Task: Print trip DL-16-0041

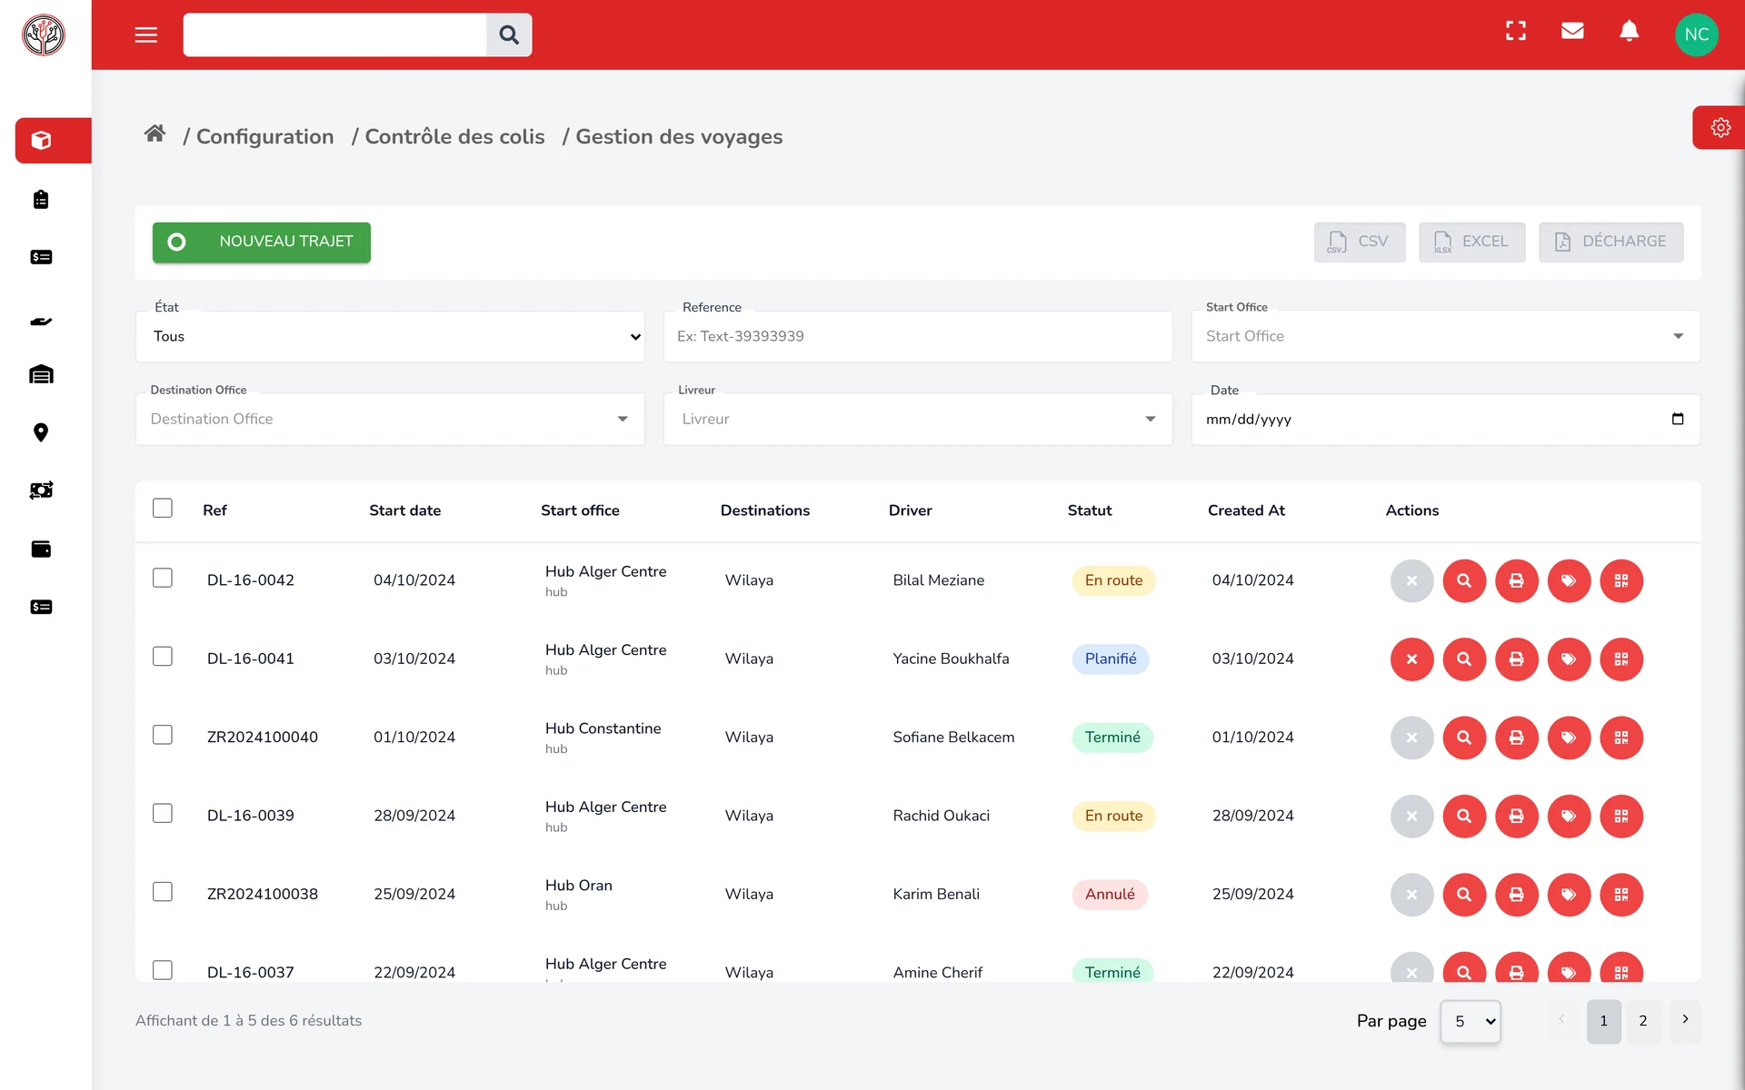Action: [1517, 659]
